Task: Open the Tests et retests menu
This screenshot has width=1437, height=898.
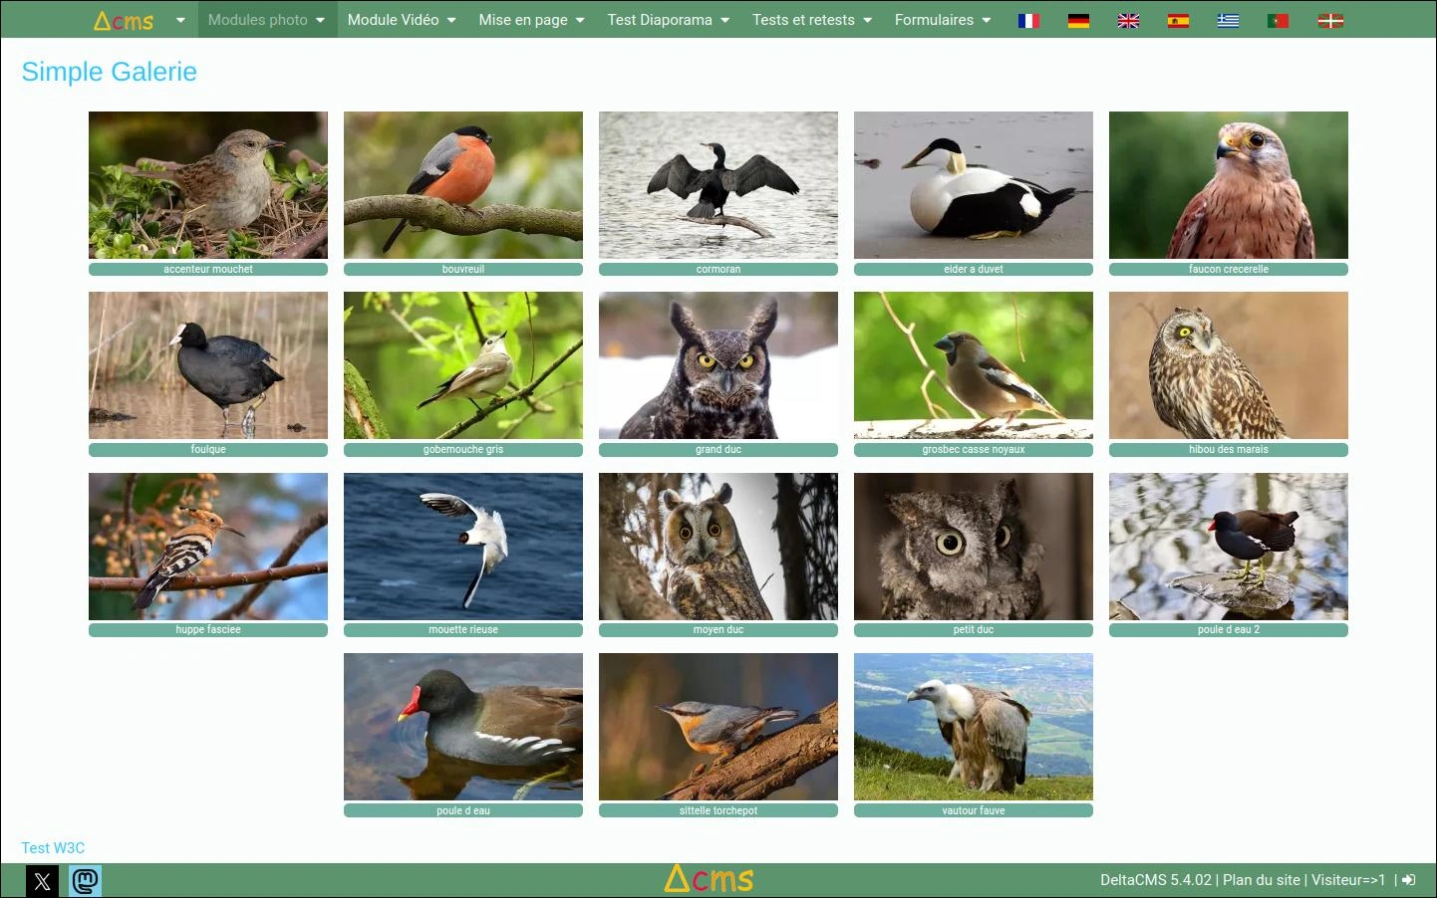Action: (811, 20)
